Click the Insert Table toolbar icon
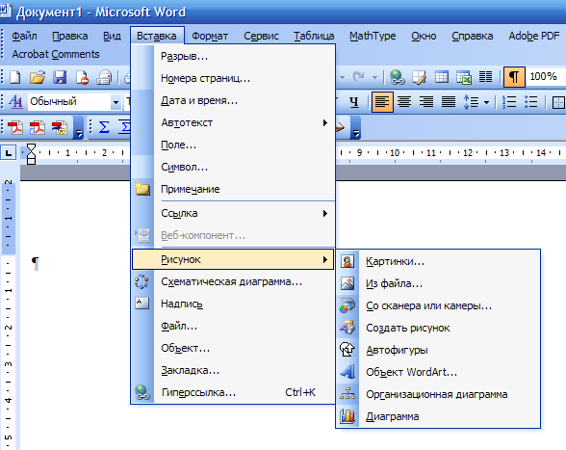Viewport: 566px width, 450px height. (x=442, y=77)
